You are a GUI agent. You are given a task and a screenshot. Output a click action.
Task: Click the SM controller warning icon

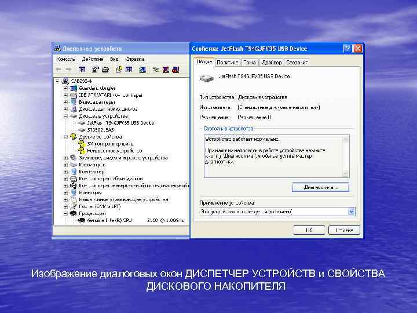tap(82, 144)
